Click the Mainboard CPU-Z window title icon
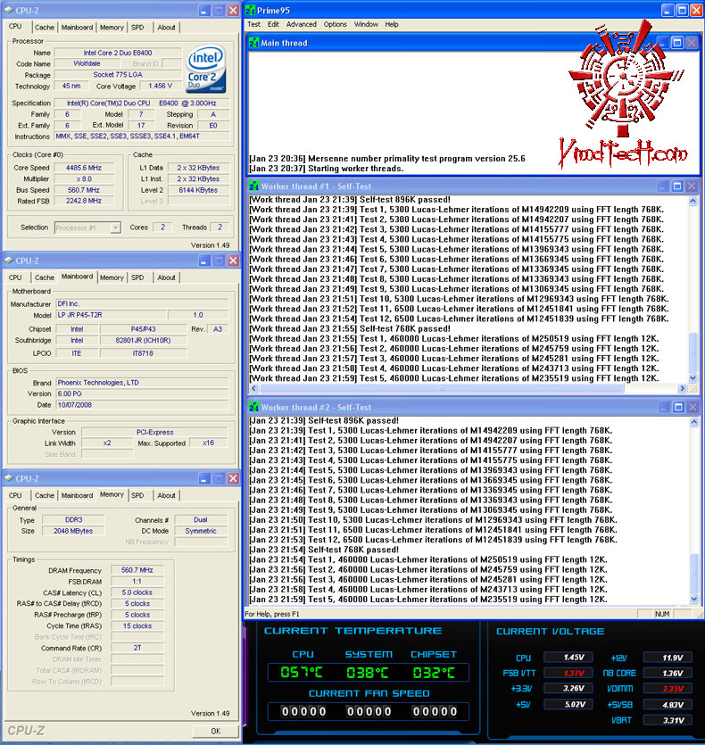Viewport: 705px width, 745px height. 9,261
